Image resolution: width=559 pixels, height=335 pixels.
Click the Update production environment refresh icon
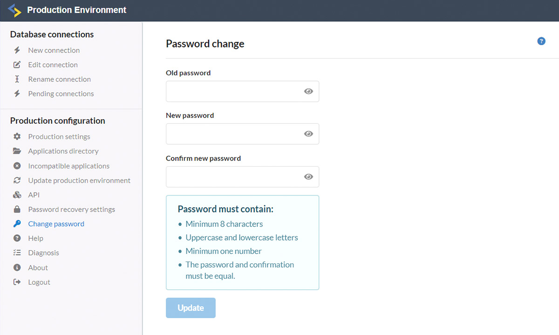[x=17, y=180]
